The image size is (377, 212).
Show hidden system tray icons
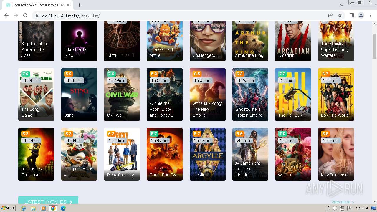click(x=329, y=208)
